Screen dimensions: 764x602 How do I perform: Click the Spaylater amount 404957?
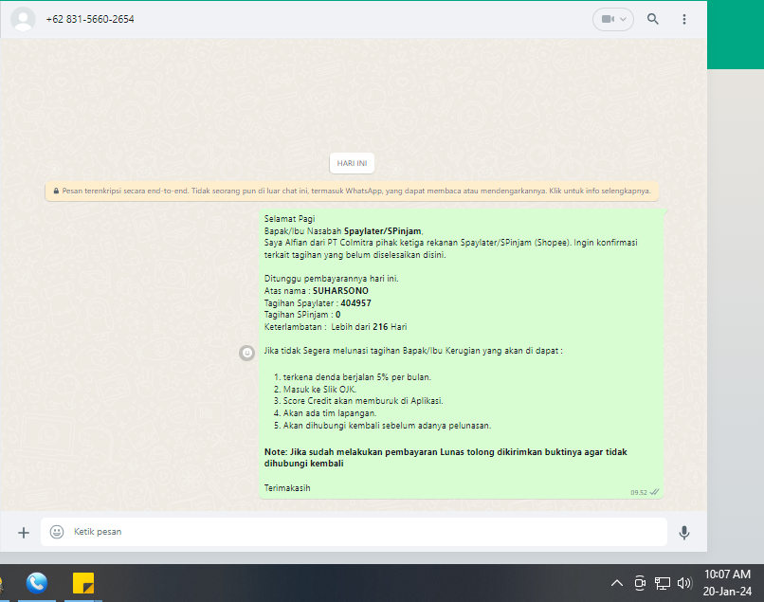355,303
